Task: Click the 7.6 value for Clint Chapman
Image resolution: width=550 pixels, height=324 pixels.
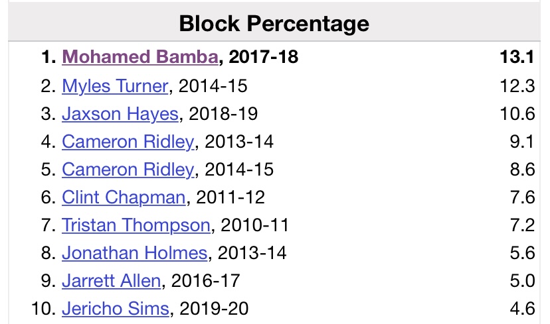Action: coord(521,197)
